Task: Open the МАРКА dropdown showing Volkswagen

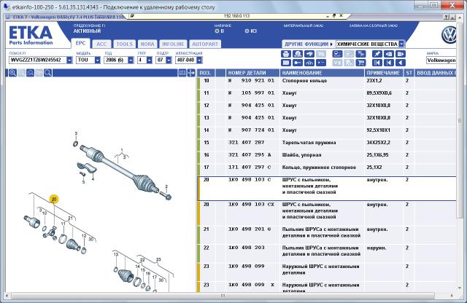Action: [441, 60]
